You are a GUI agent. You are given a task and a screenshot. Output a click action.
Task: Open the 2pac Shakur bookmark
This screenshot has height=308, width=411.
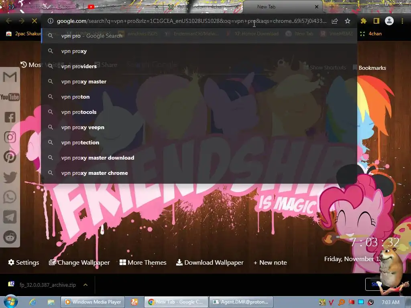pyautogui.click(x=24, y=34)
